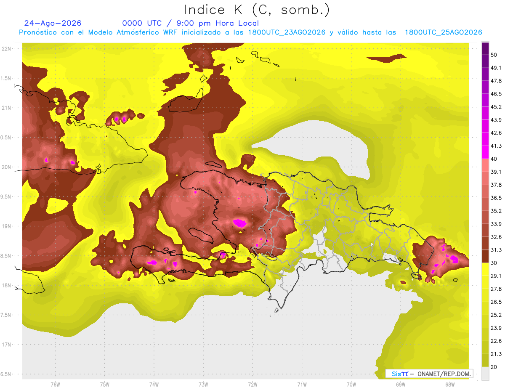The width and height of the screenshot is (505, 390).
Task: Click the "75W" longitude label
Action: coord(104,385)
